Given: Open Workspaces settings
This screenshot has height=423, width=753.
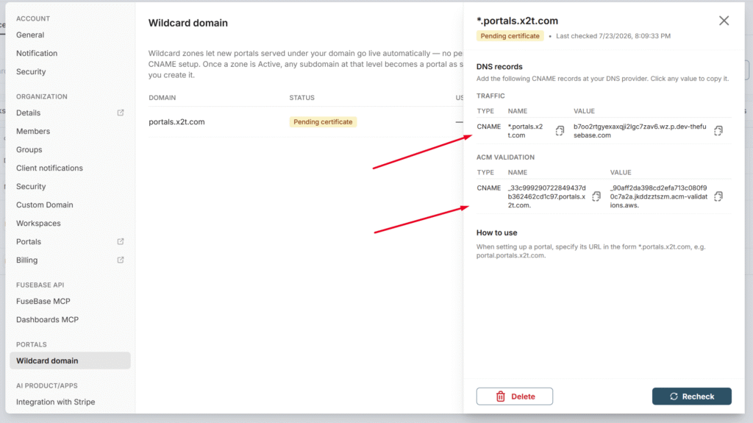Looking at the screenshot, I should pos(38,223).
